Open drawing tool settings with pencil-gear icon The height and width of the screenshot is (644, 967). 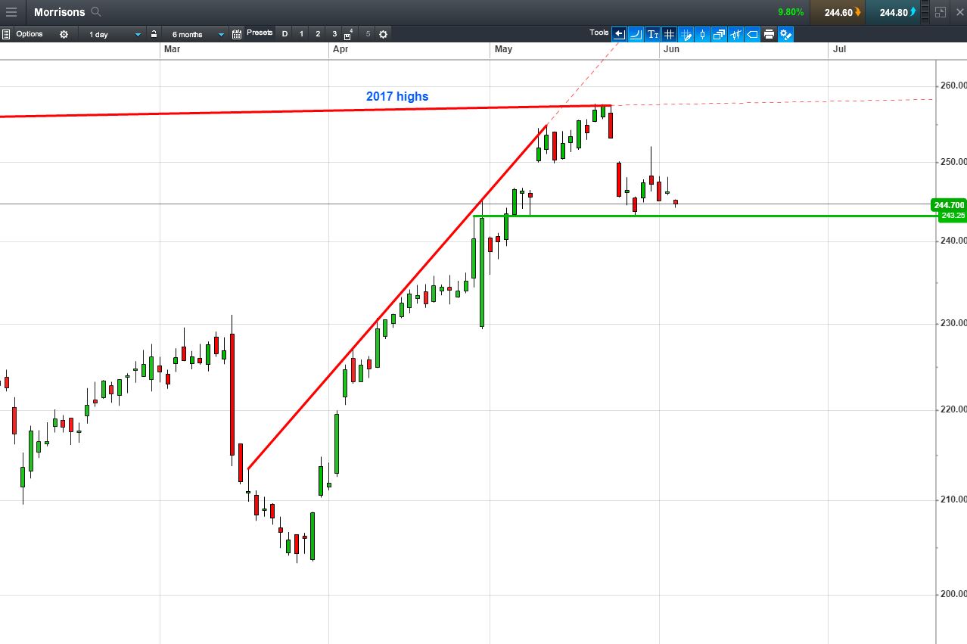(785, 34)
